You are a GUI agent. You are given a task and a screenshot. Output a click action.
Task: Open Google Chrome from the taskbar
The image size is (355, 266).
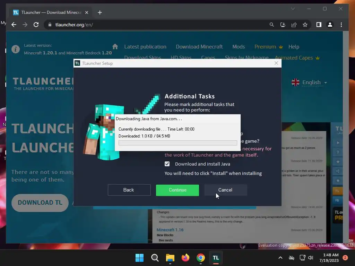(x=201, y=258)
